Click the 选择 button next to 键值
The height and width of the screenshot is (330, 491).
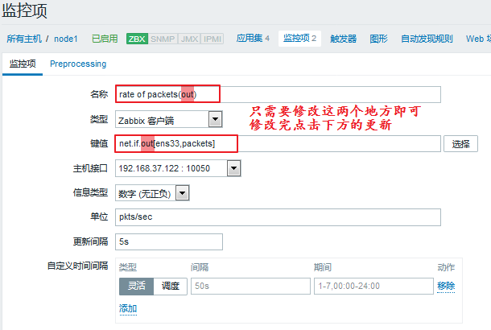click(460, 144)
